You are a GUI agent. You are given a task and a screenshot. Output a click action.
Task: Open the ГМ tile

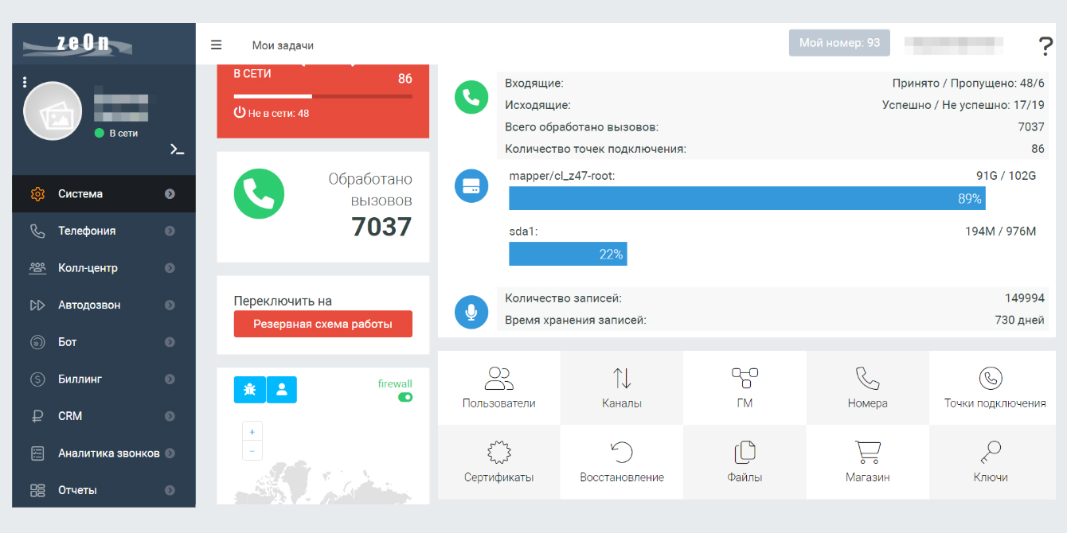point(745,387)
